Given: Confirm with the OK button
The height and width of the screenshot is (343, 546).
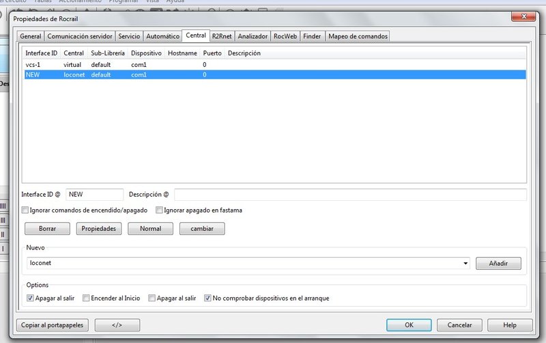Looking at the screenshot, I should [409, 325].
